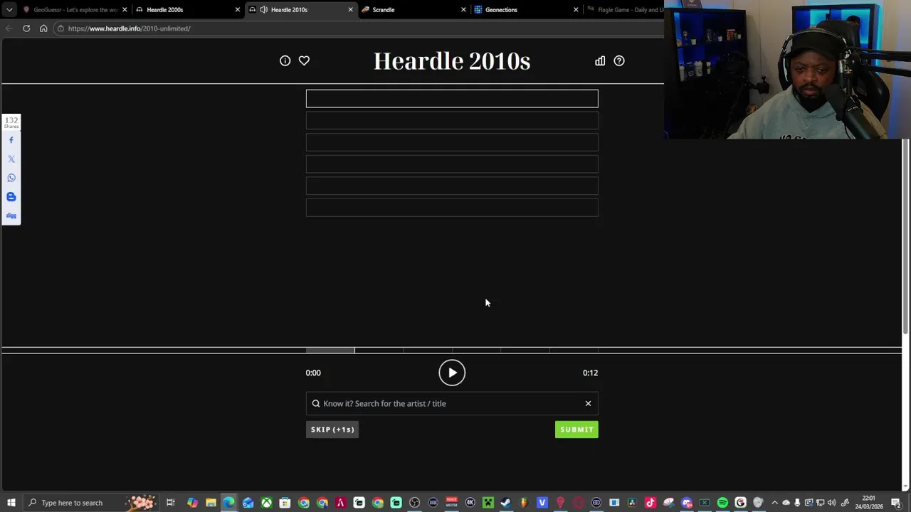Close the Heardle 2010s tab

(350, 10)
